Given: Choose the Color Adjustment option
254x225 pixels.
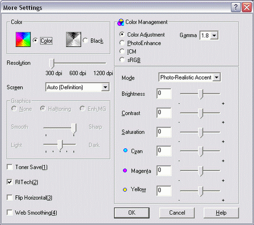Looking at the screenshot, I should [122, 34].
